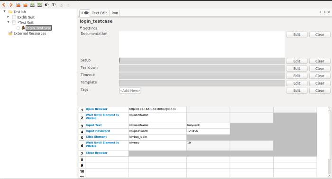The height and width of the screenshot is (179, 332).
Task: Click Edit button for Template
Action: tap(296, 83)
